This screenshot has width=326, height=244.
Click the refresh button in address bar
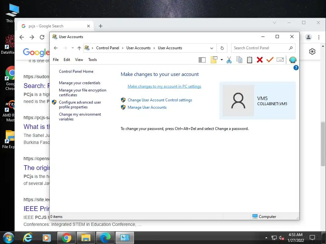(222, 48)
